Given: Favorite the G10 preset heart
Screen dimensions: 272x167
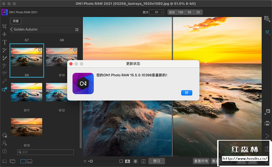Looking at the screenshot, I should 75,50.
